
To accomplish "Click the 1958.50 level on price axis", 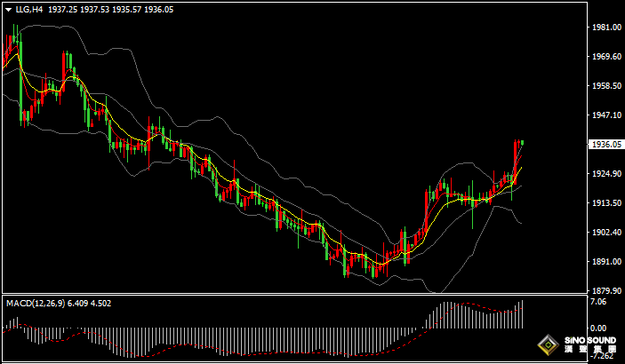I will click(605, 86).
